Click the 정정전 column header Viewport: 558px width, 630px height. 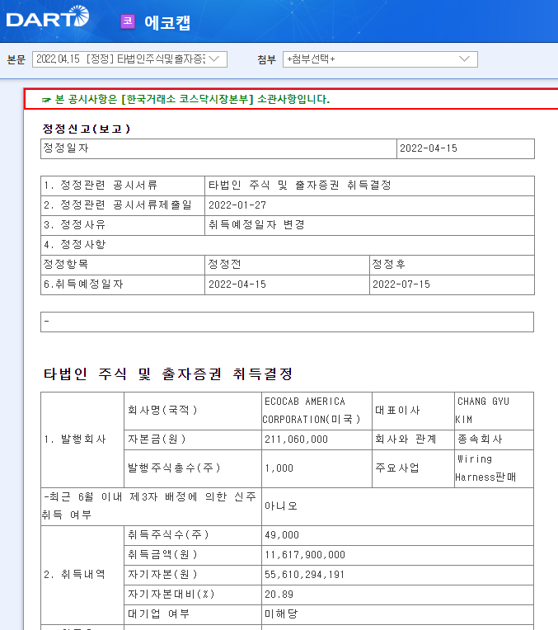(x=224, y=264)
